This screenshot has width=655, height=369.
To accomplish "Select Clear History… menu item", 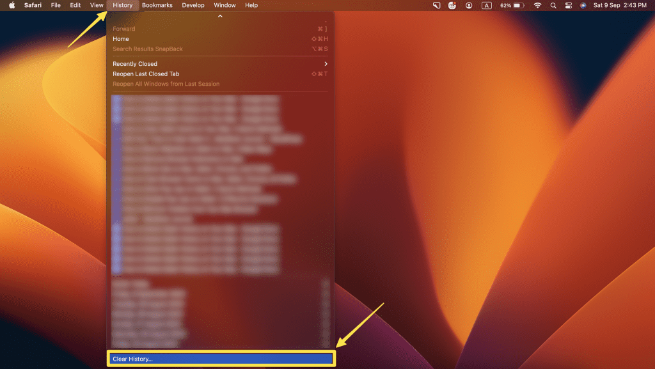I will 220,359.
